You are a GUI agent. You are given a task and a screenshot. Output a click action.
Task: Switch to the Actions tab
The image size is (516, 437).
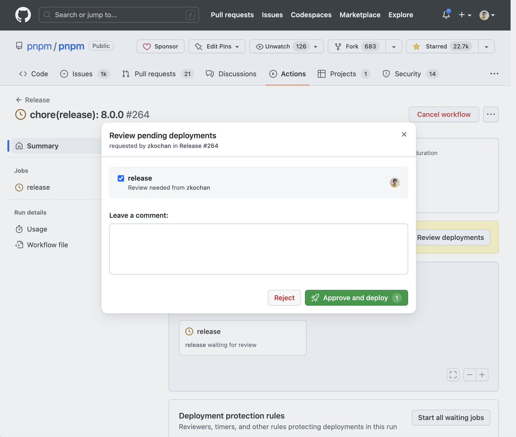pyautogui.click(x=287, y=74)
